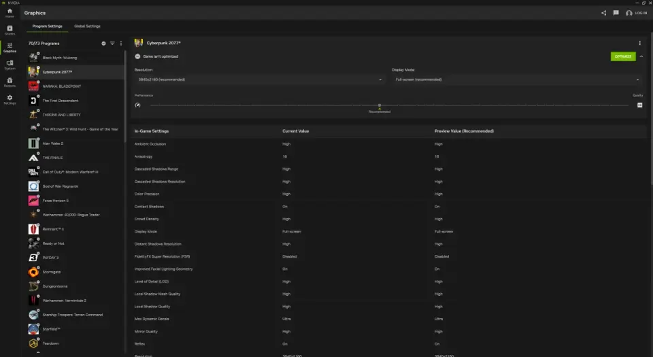Open the feedback icon in header
Screen dimensions: 653x357
pos(616,13)
